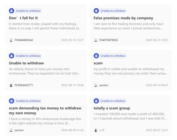Image resolution: width=177 pixels, height=140 pixels.
Task: Click the alarm icon on "Don't fall for it" card
Action: (x=12, y=11)
